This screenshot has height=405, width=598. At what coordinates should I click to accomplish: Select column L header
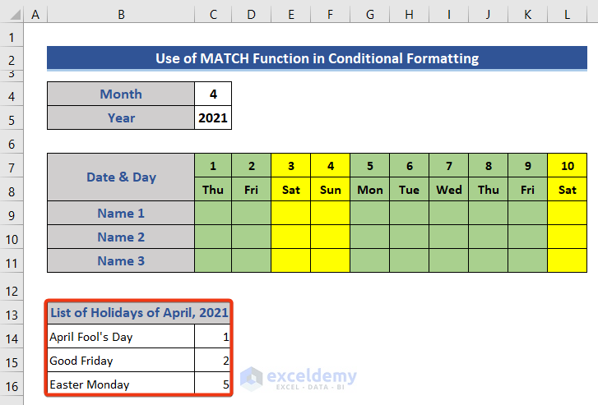pyautogui.click(x=568, y=15)
